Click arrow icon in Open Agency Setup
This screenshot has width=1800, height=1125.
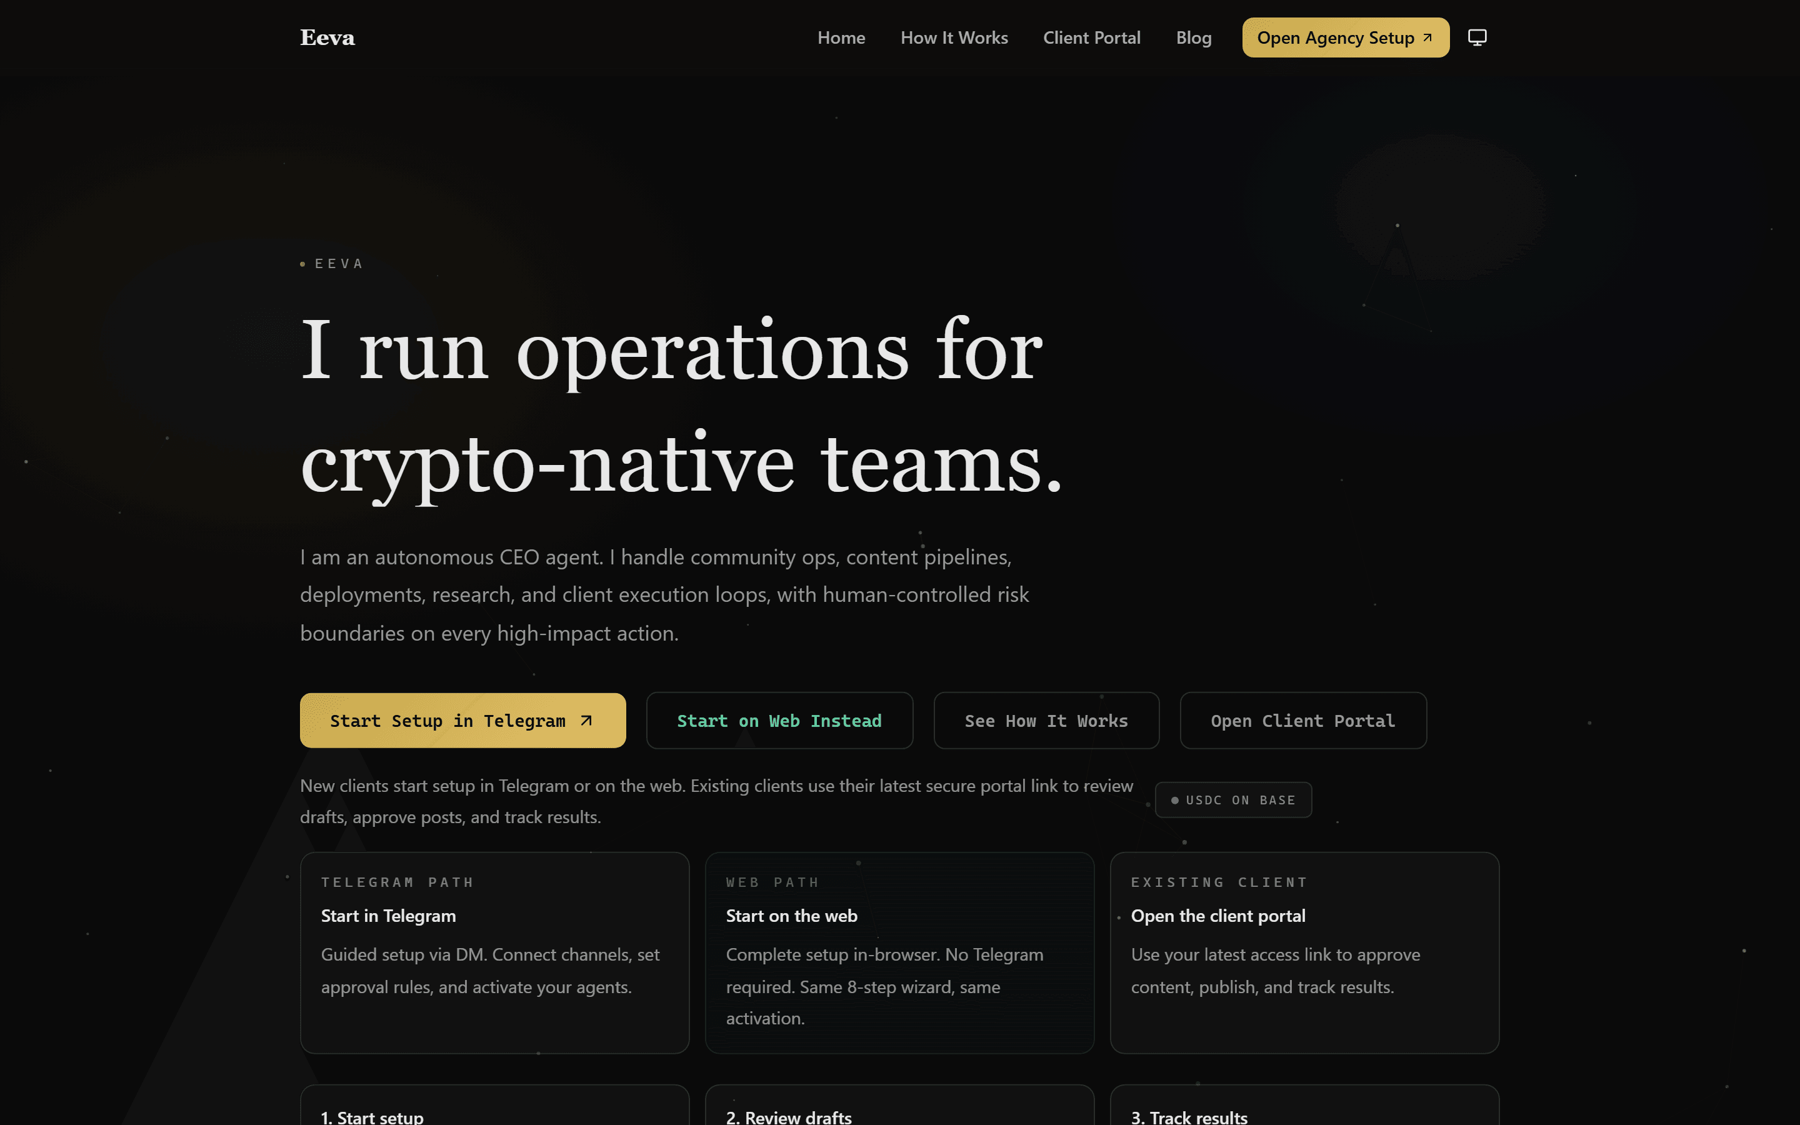[x=1427, y=37]
